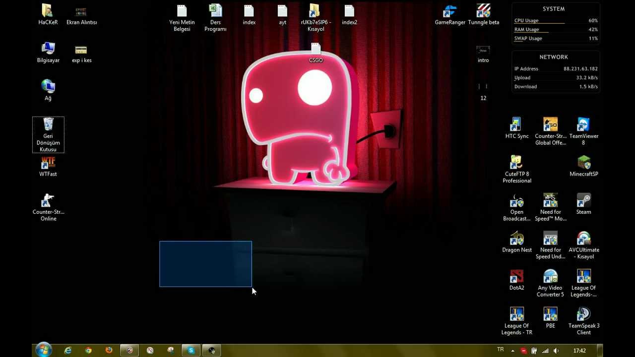Show hidden system tray icons
The width and height of the screenshot is (635, 357).
(513, 351)
